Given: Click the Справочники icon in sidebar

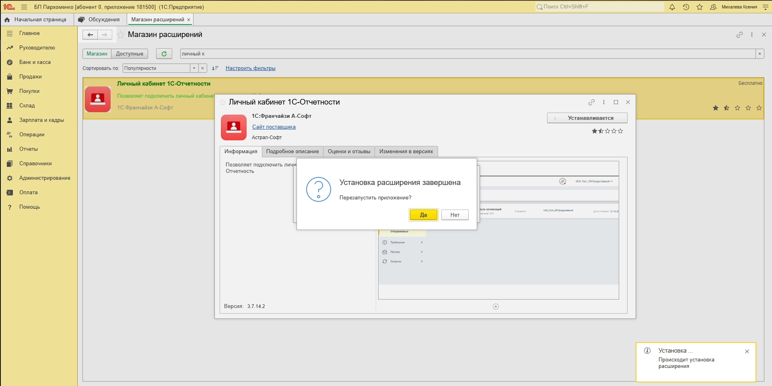Looking at the screenshot, I should (x=10, y=164).
